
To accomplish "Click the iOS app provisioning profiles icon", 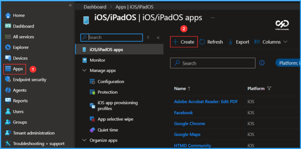I will point(92,105).
